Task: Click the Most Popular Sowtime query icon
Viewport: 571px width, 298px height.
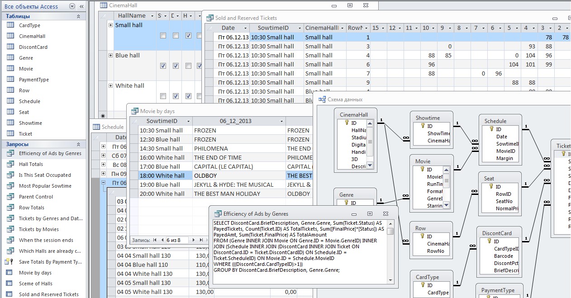Action: (10, 186)
